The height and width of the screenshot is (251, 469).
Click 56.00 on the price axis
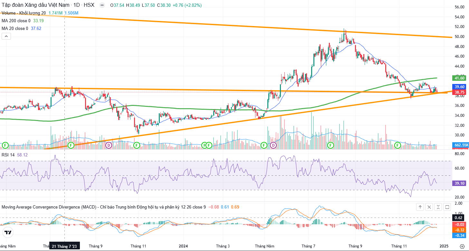pos(459,7)
